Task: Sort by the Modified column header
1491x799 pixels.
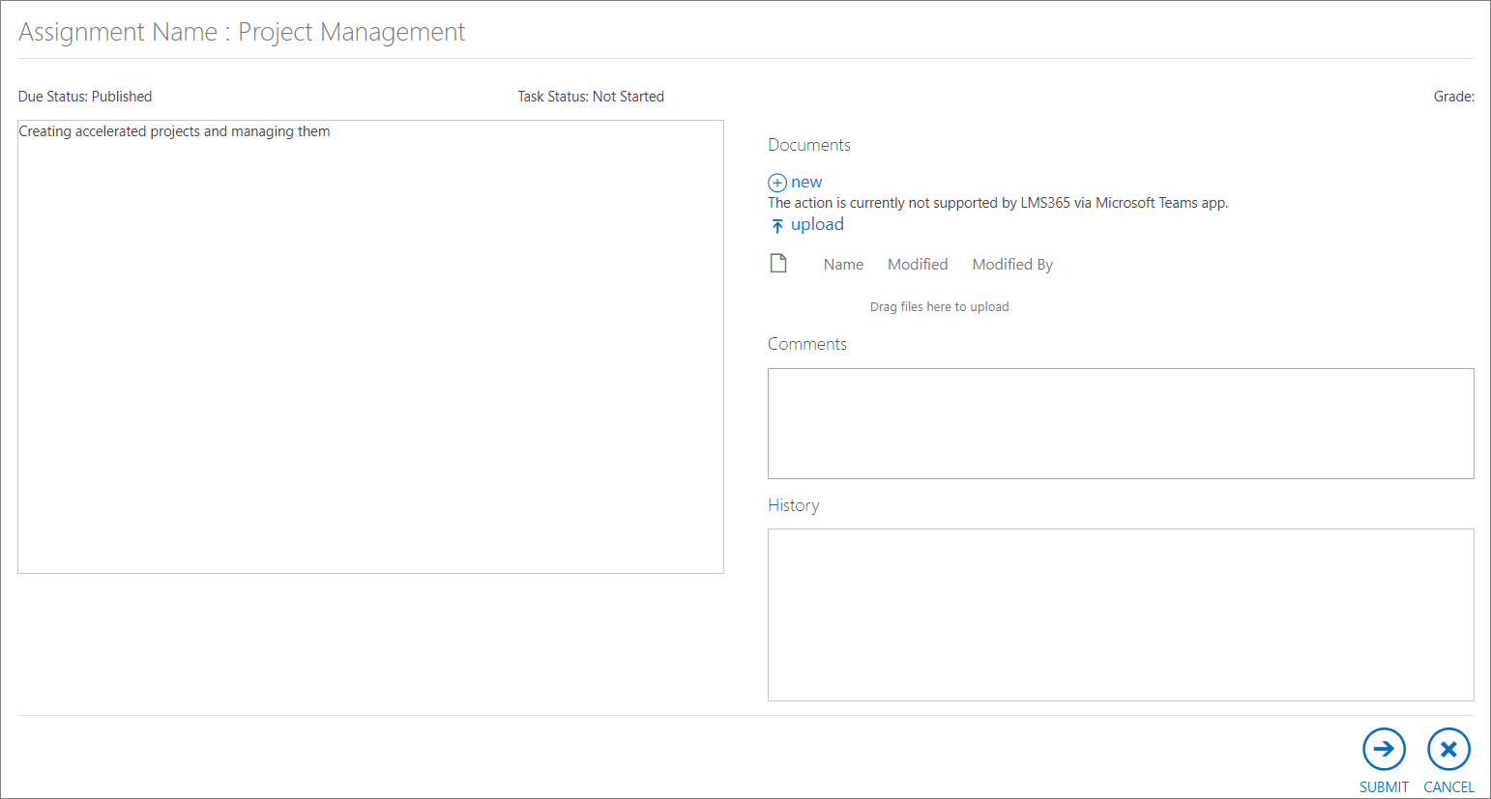Action: pos(918,265)
